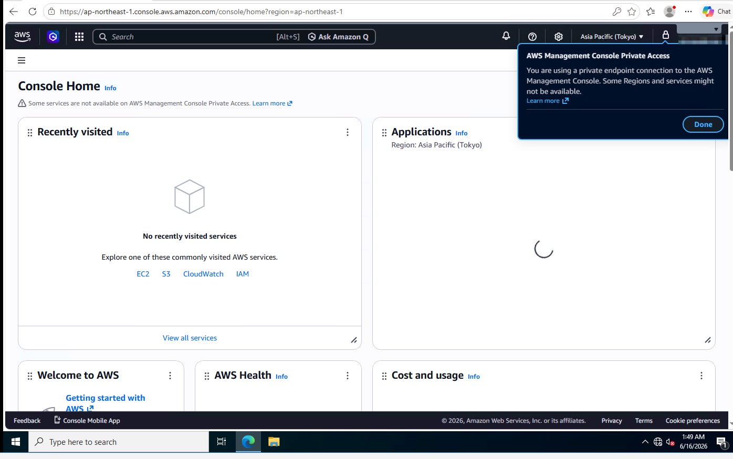The image size is (733, 459).
Task: Open Task View on the taskbar
Action: [222, 442]
